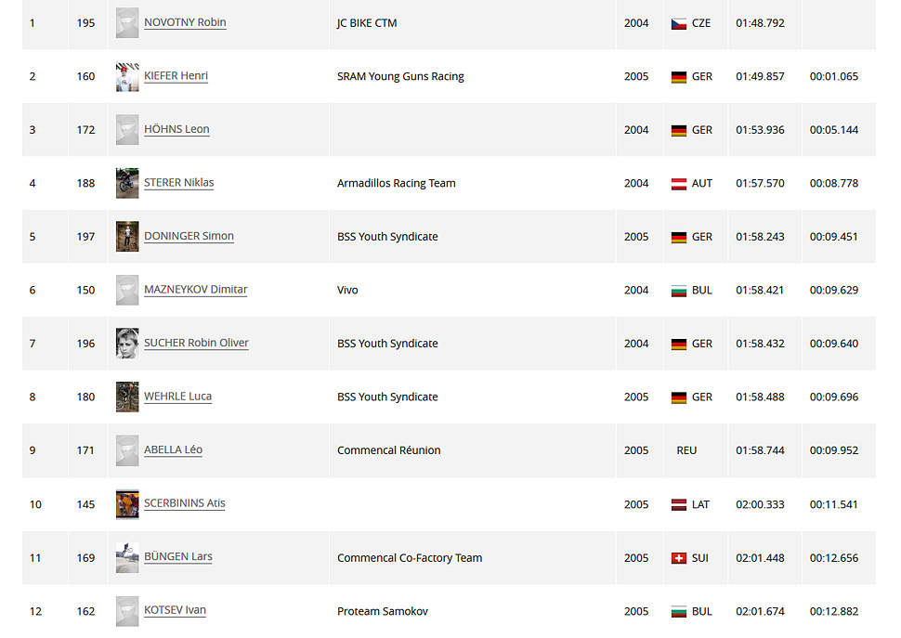
Task: Click BÜNGEN Lars's jump photo thumbnail
Action: [127, 557]
